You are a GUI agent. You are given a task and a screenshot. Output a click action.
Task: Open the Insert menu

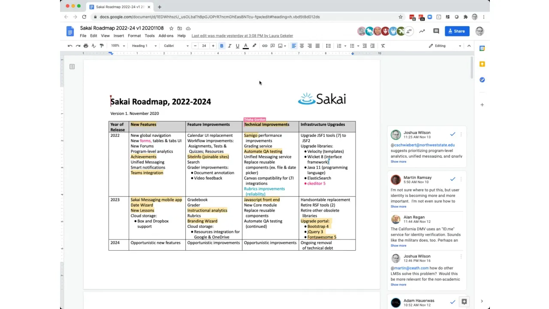coord(119,36)
